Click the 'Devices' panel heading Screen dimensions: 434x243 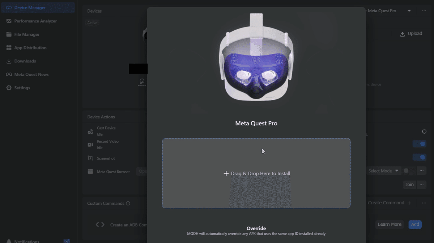(94, 11)
